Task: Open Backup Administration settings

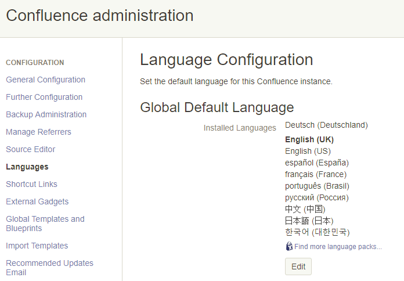Action: [x=46, y=114]
